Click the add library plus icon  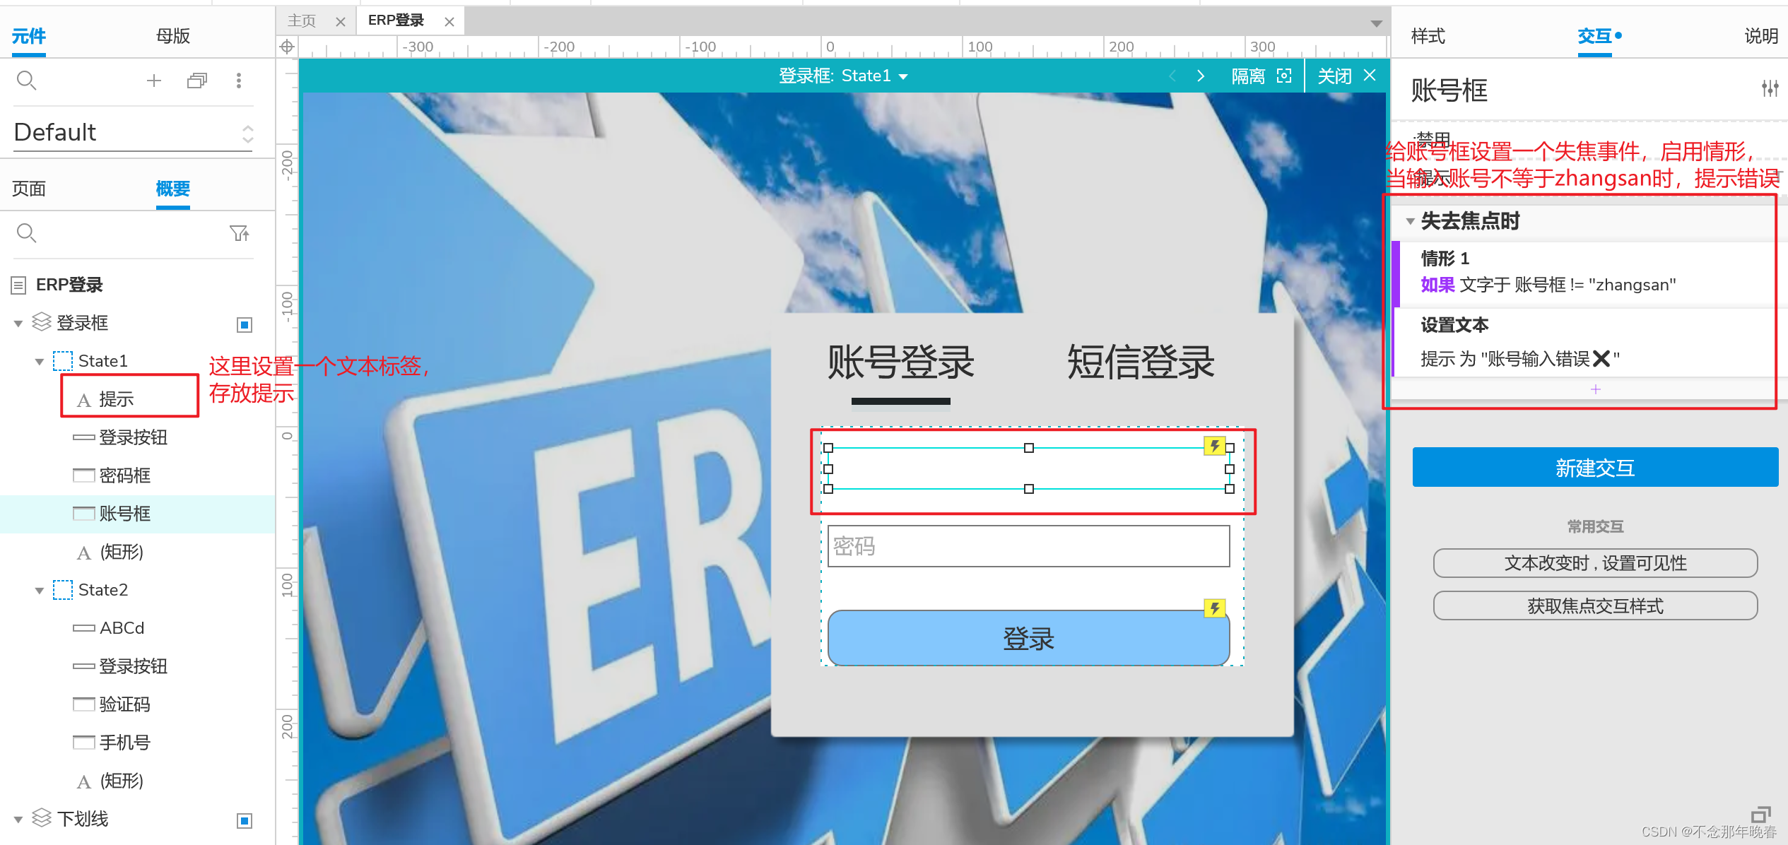[x=154, y=81]
